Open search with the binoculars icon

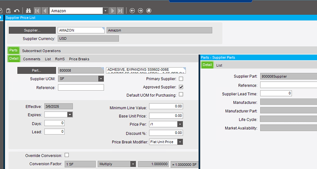click(28, 11)
